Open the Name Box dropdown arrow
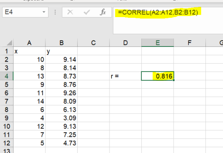Screen dimensions: 223x153 [x=44, y=12]
